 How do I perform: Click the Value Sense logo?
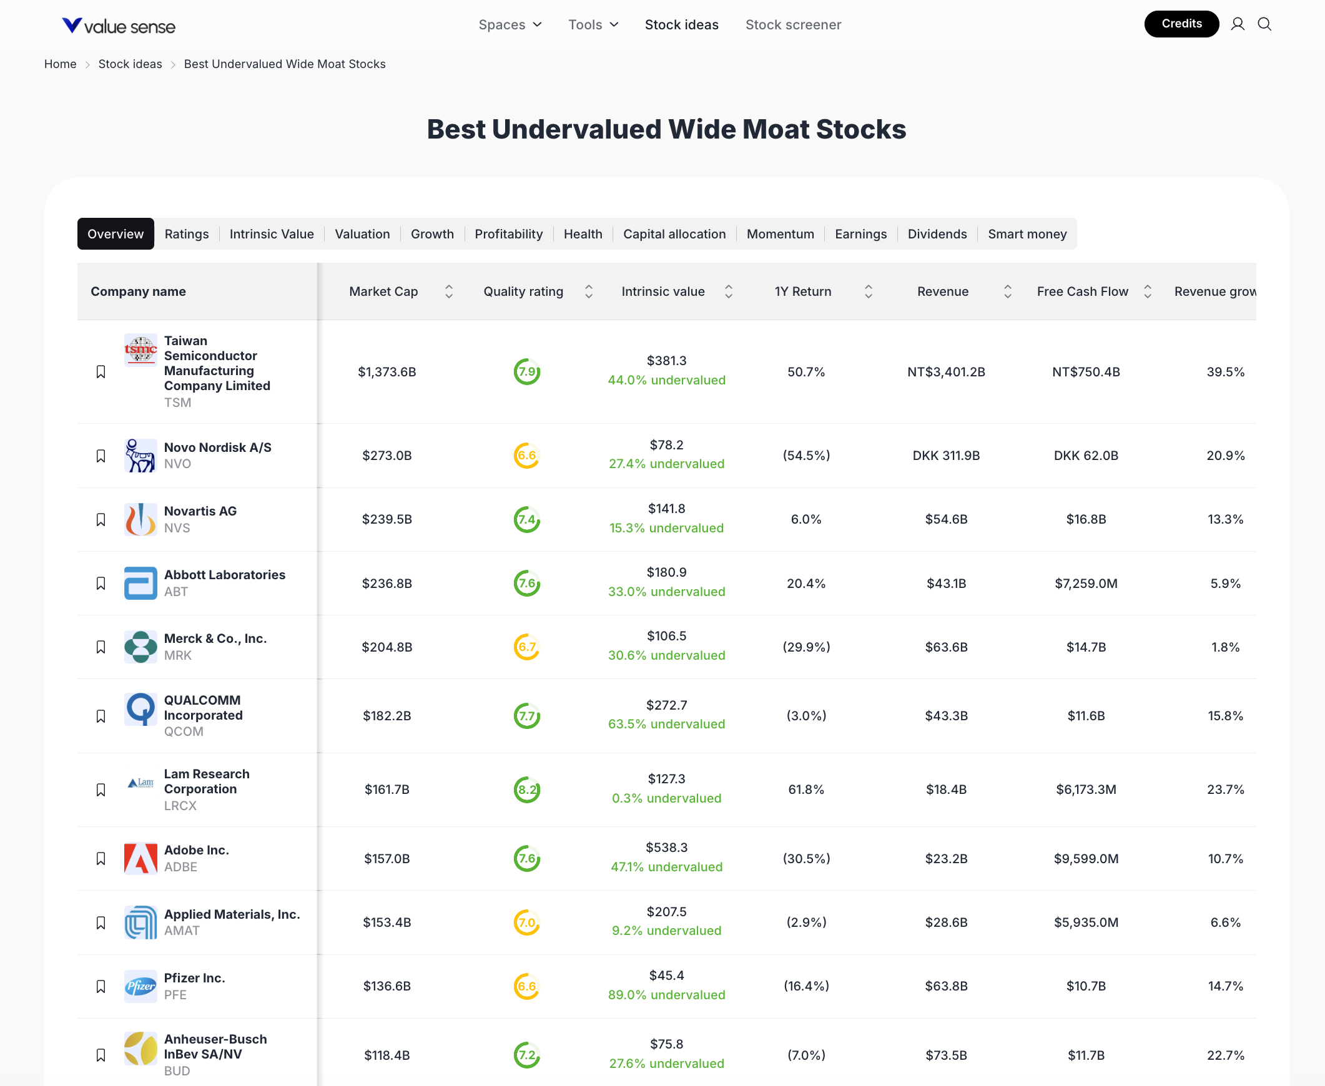point(118,26)
